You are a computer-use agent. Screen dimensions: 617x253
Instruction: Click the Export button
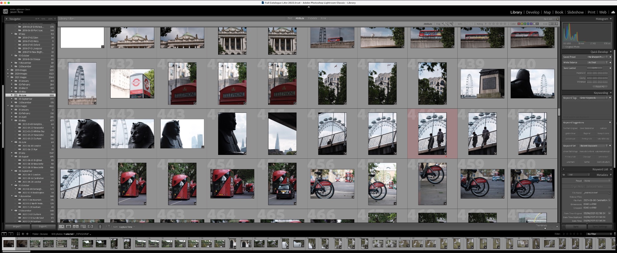(43, 227)
